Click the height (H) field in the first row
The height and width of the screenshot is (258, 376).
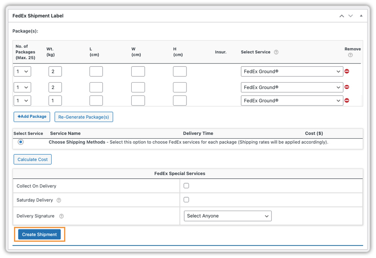point(180,71)
